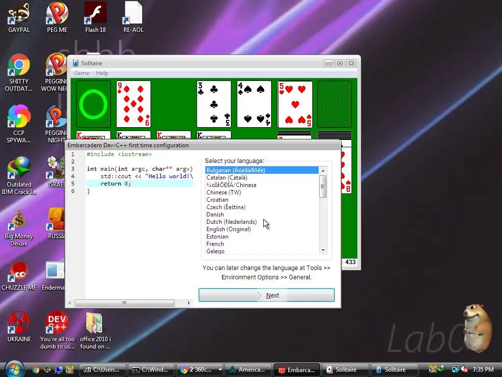Select Estonian in the language list

point(262,237)
